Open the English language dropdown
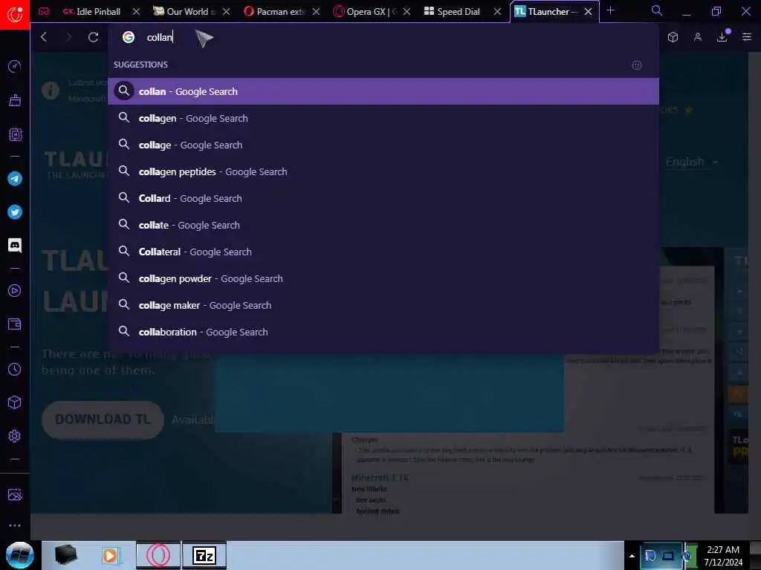 click(691, 161)
